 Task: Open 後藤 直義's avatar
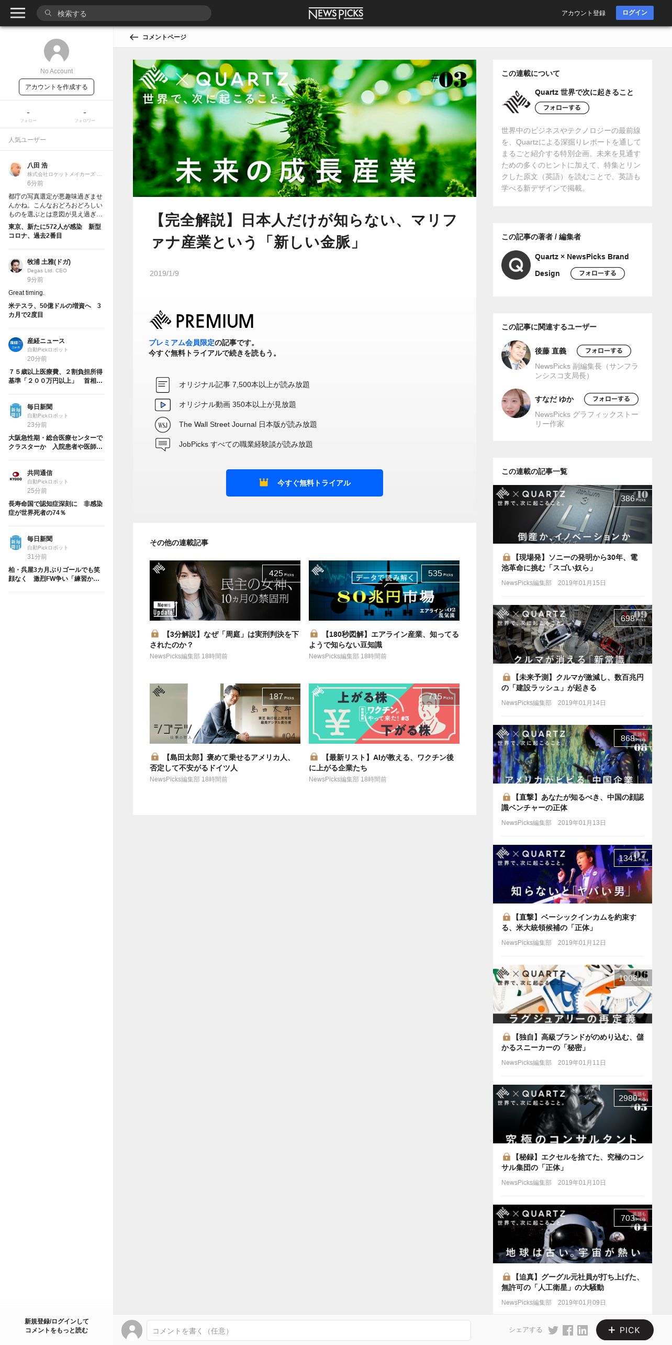tap(516, 355)
